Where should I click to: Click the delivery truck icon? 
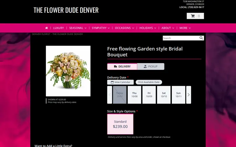pos(115,67)
